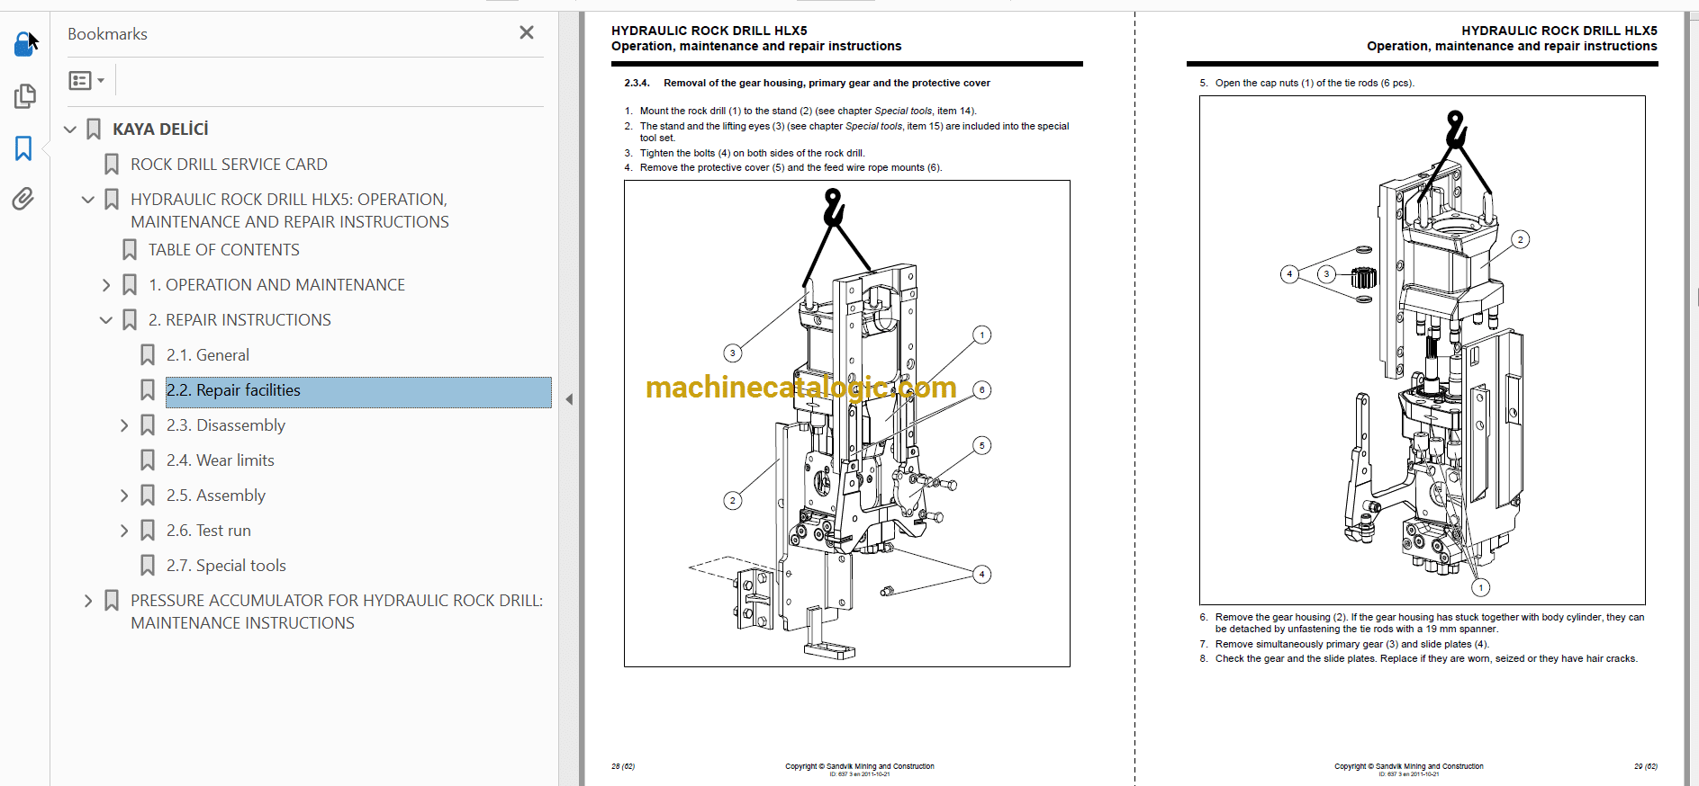Go to 2.3. Disassembly bookmark

[226, 425]
